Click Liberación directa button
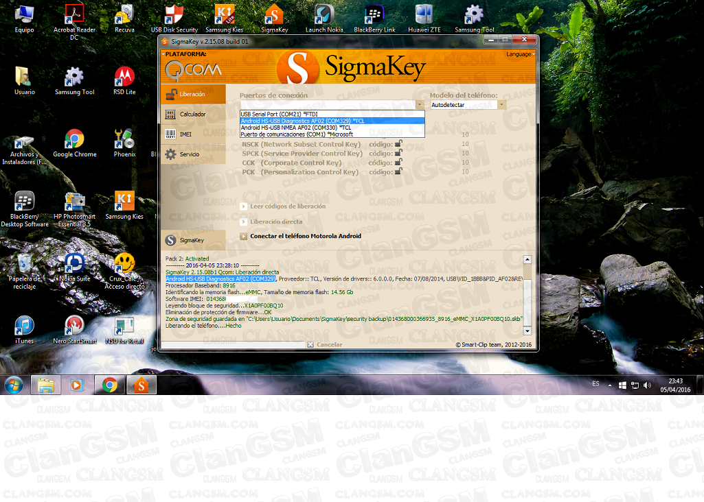Image resolution: width=704 pixels, height=502 pixels. pyautogui.click(x=271, y=222)
